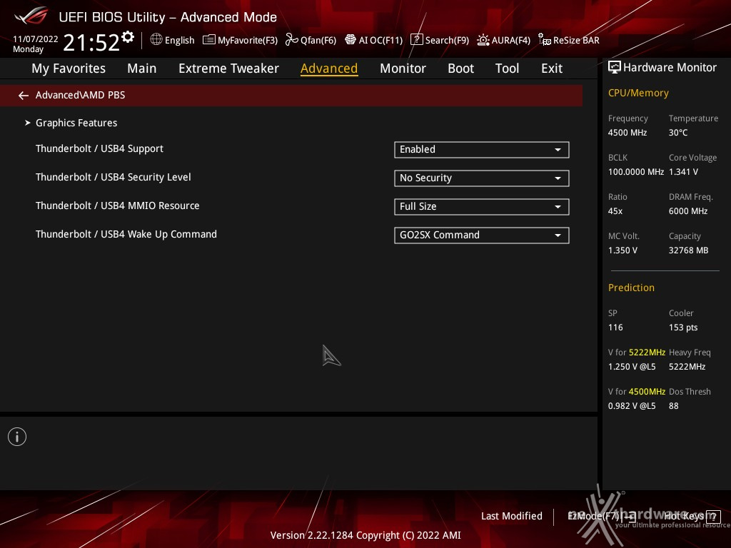Open Thunderbolt / USB4 Support dropdown
Screen dimensions: 731x548
point(482,150)
